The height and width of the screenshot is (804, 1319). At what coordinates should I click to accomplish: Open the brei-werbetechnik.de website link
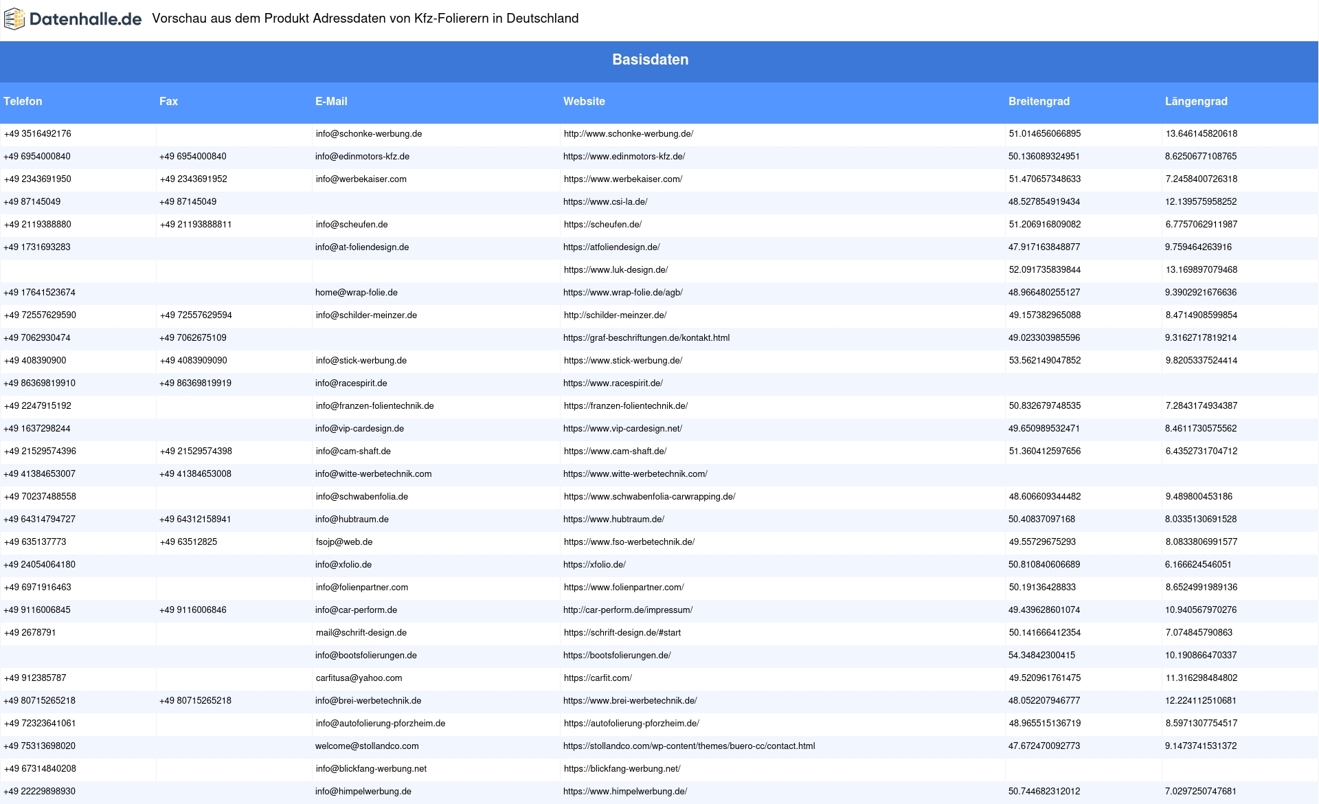pyautogui.click(x=630, y=701)
